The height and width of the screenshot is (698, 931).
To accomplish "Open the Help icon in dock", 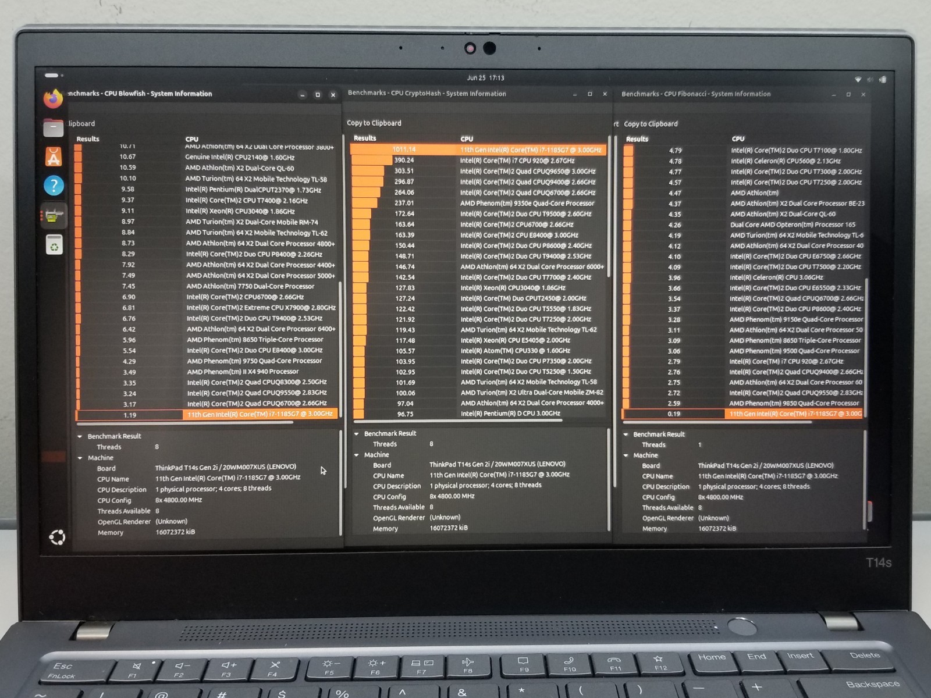I will pyautogui.click(x=54, y=186).
